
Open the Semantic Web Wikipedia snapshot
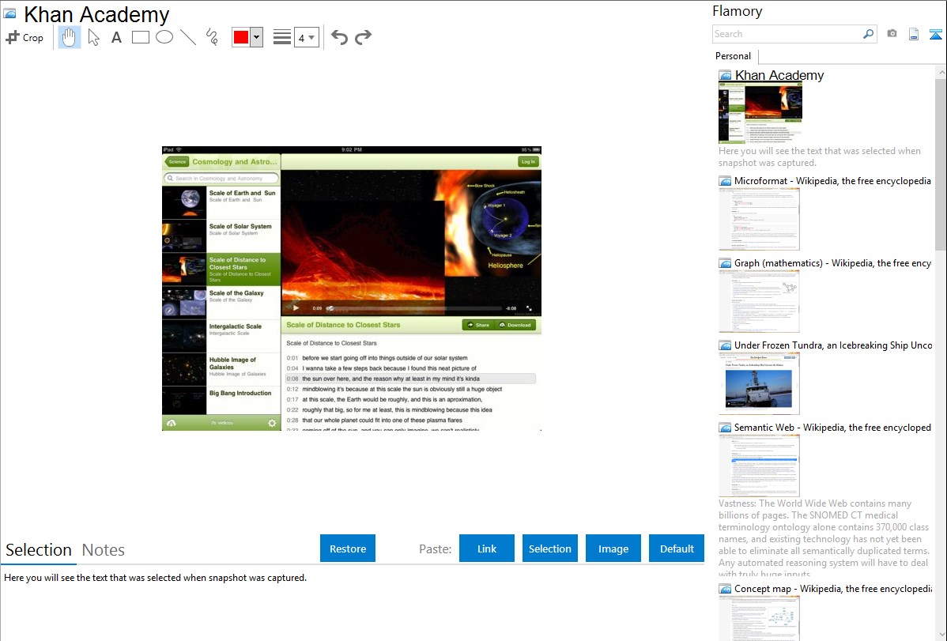(x=832, y=427)
